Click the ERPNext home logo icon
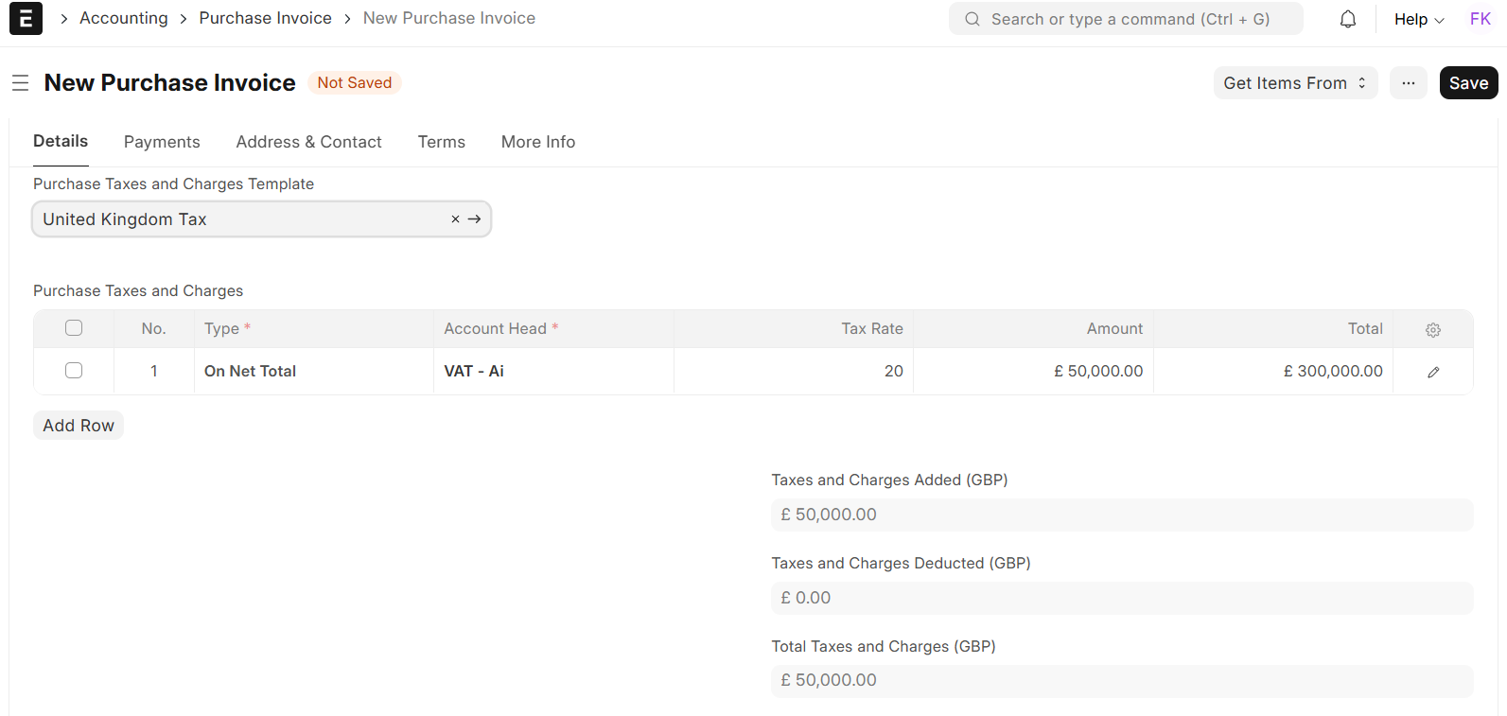This screenshot has width=1507, height=716. point(26,19)
